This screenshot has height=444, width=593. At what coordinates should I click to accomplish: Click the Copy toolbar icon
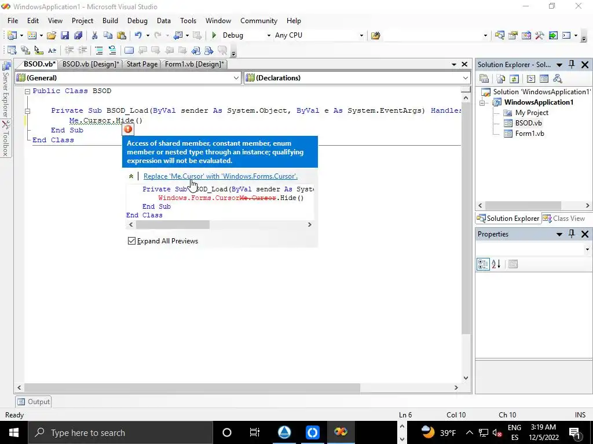pos(108,35)
